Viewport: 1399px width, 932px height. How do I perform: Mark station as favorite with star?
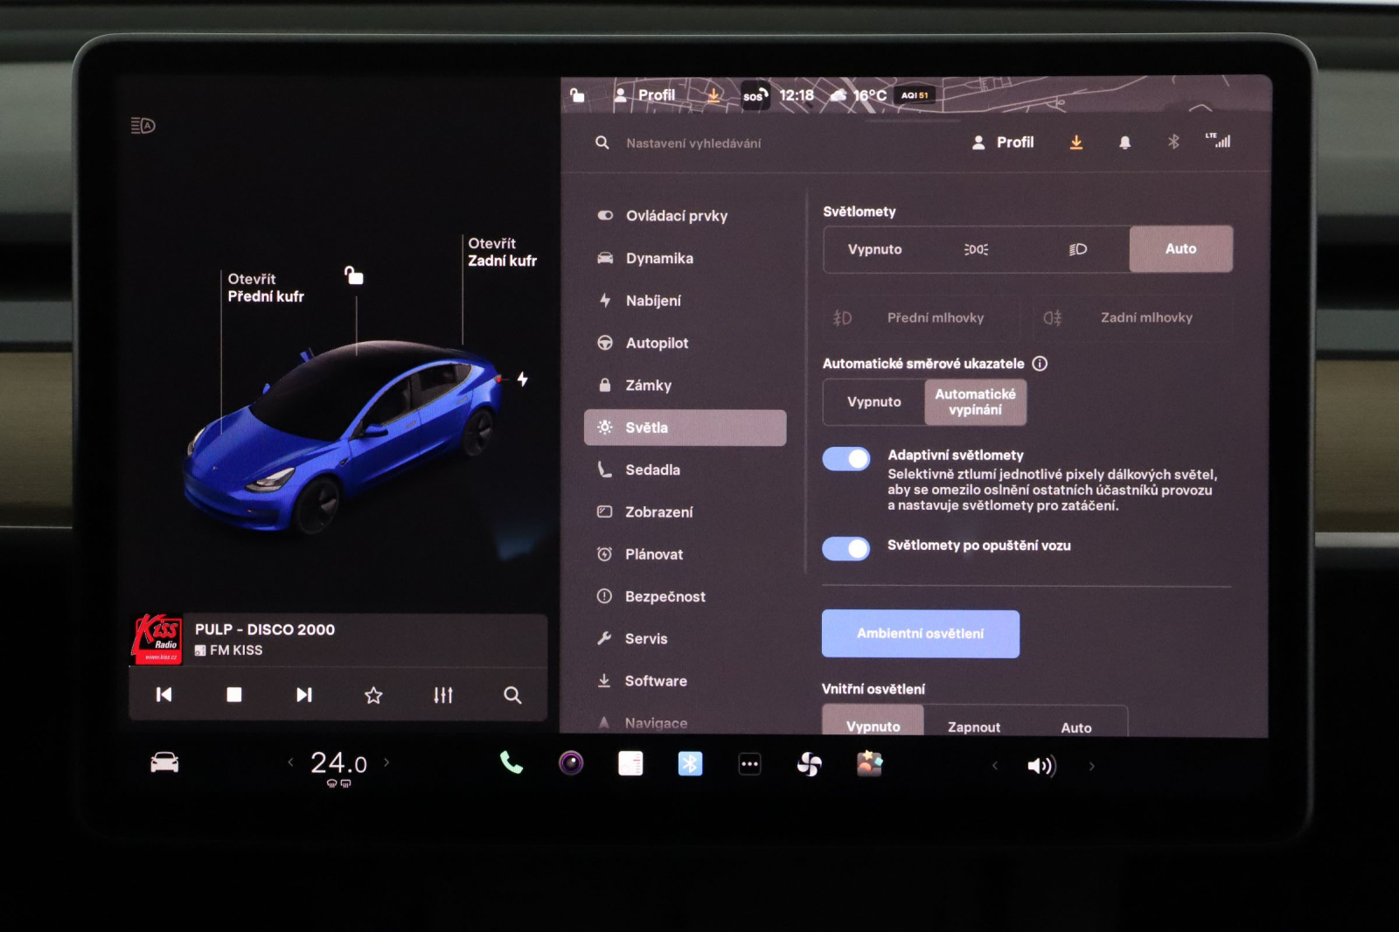[373, 695]
